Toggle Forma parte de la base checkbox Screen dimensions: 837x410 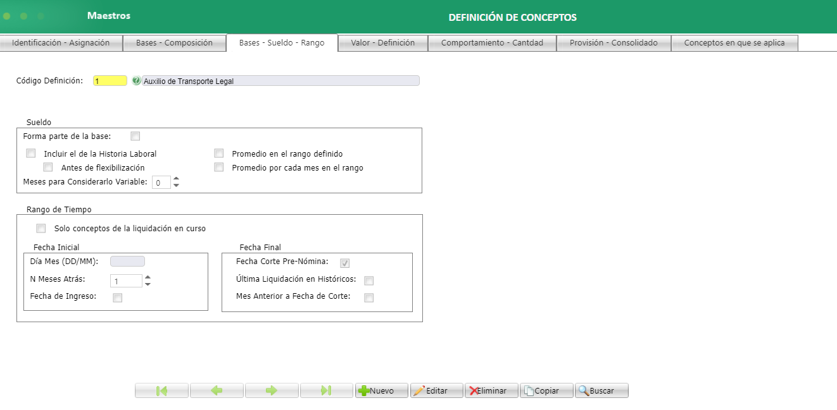pyautogui.click(x=135, y=136)
